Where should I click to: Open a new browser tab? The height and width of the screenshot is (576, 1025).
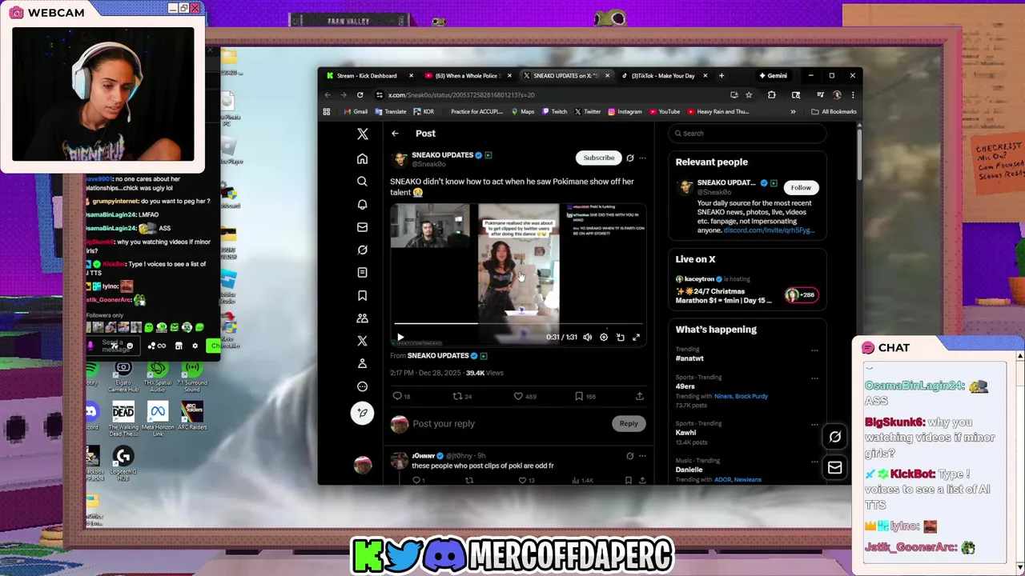722,76
